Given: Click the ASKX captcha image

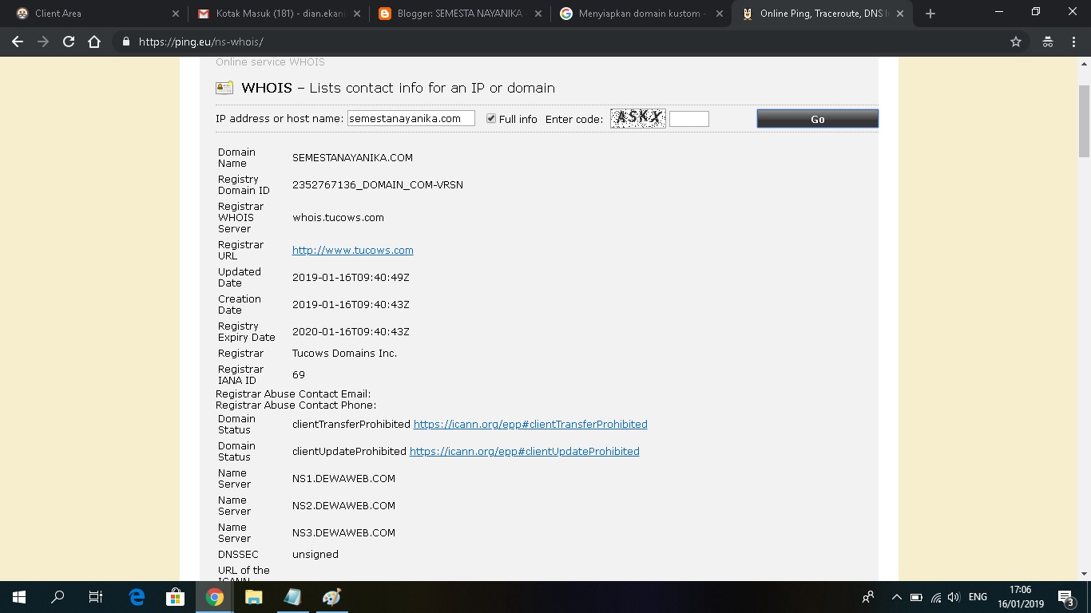Looking at the screenshot, I should [638, 118].
